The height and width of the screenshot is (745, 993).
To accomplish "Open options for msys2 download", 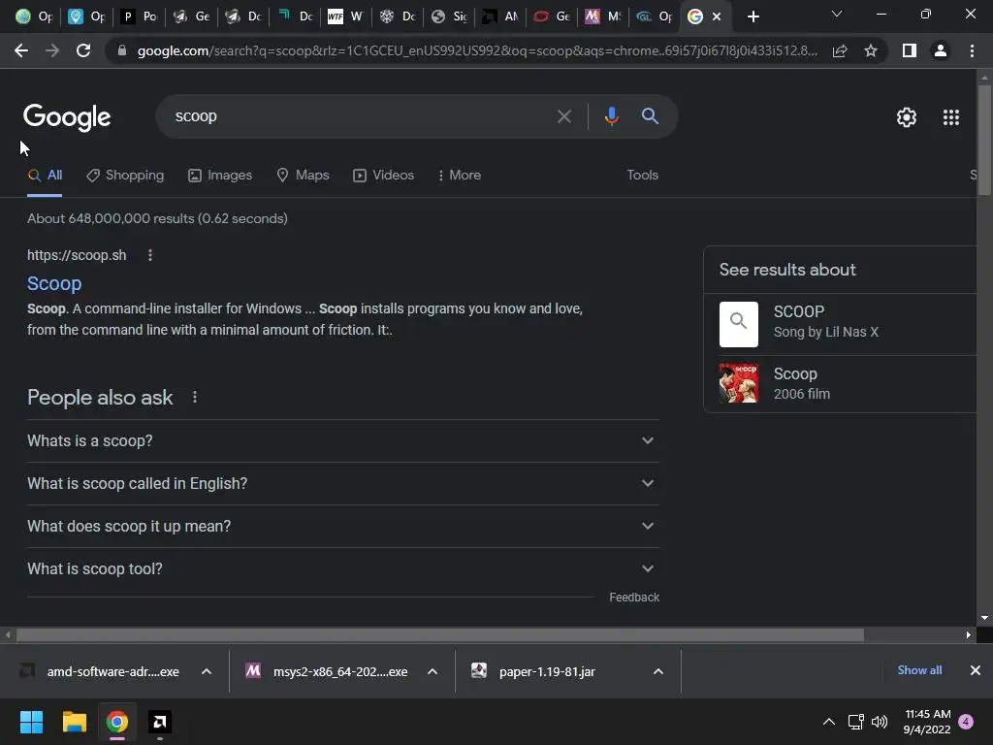I will pos(432,671).
